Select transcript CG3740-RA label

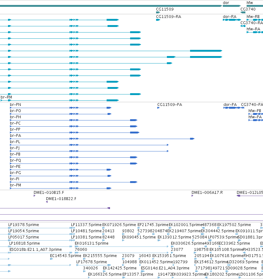252,23
